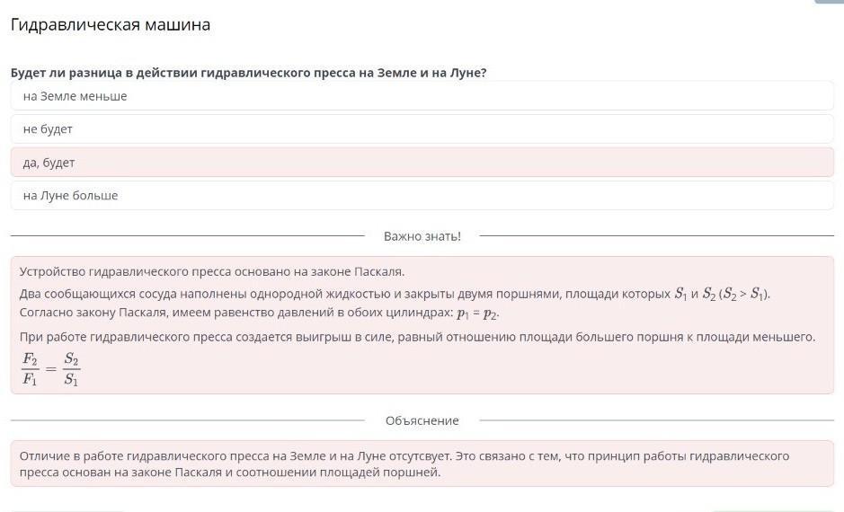Select the answer "на Луне больше"
Viewport: 844px width, 512px height.
click(x=71, y=196)
